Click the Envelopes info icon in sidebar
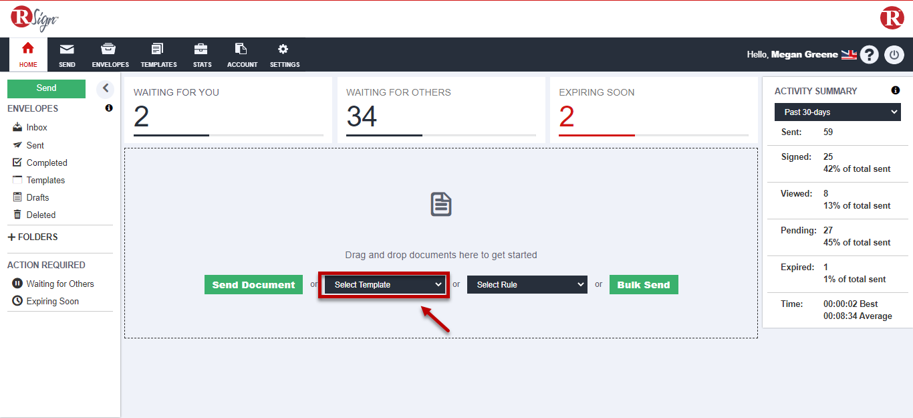 click(x=109, y=108)
